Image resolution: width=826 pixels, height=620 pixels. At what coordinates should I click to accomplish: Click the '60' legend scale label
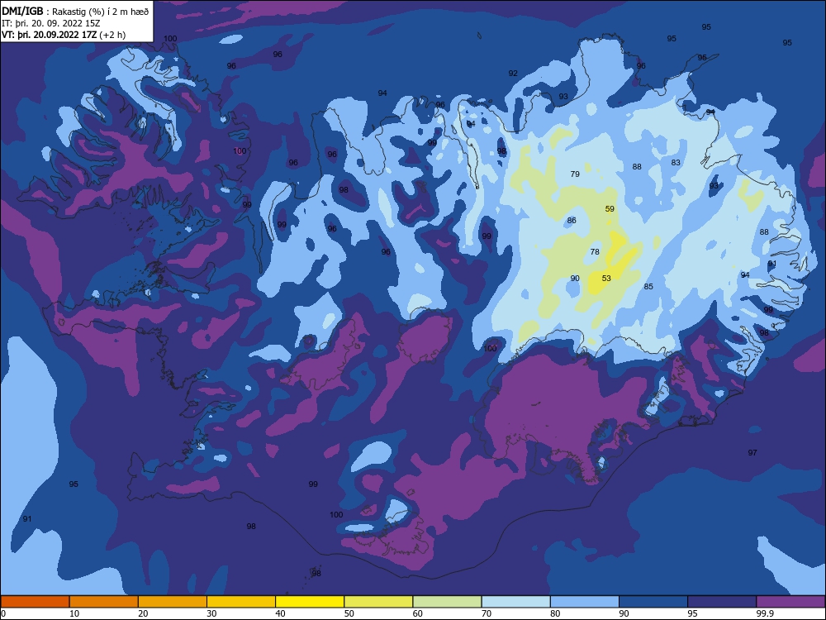tap(418, 613)
